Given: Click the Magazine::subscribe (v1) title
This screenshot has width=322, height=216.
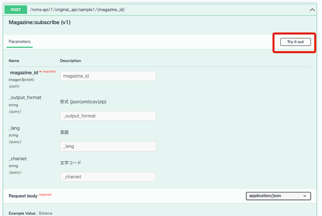Looking at the screenshot, I should point(40,23).
